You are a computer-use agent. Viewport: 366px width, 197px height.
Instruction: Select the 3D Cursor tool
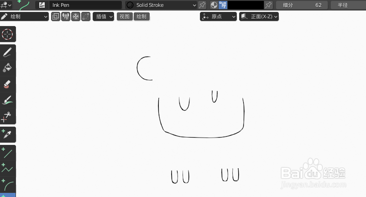click(7, 34)
